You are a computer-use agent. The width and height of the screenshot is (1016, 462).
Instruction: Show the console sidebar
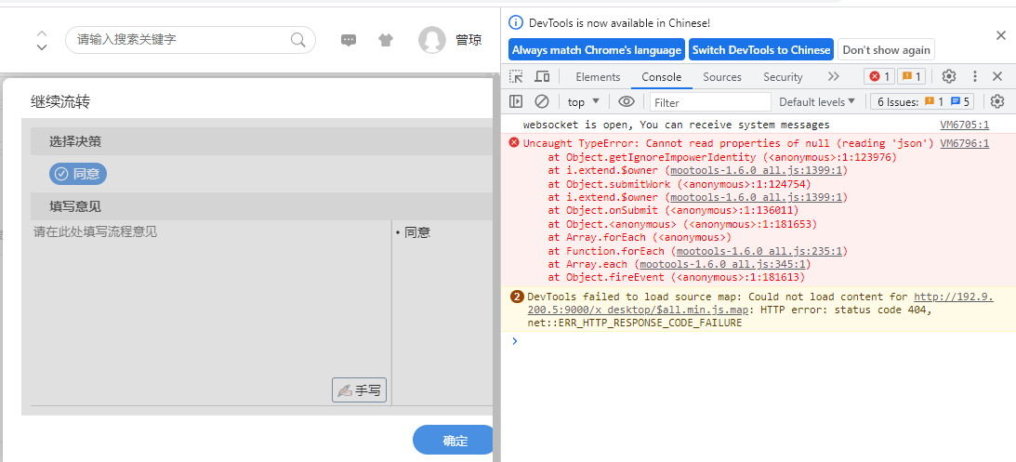tap(516, 101)
